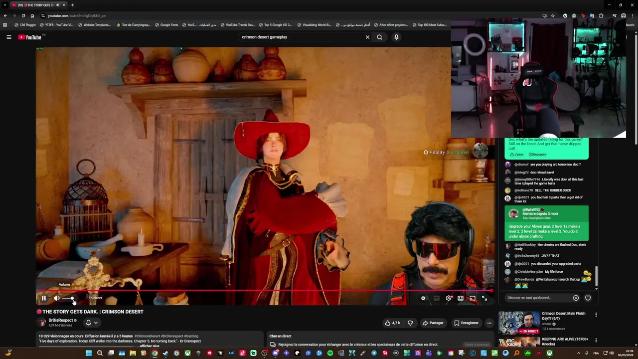Open the KEEPING ARC ALIVE video title
Image resolution: width=638 pixels, height=359 pixels.
pos(565,342)
